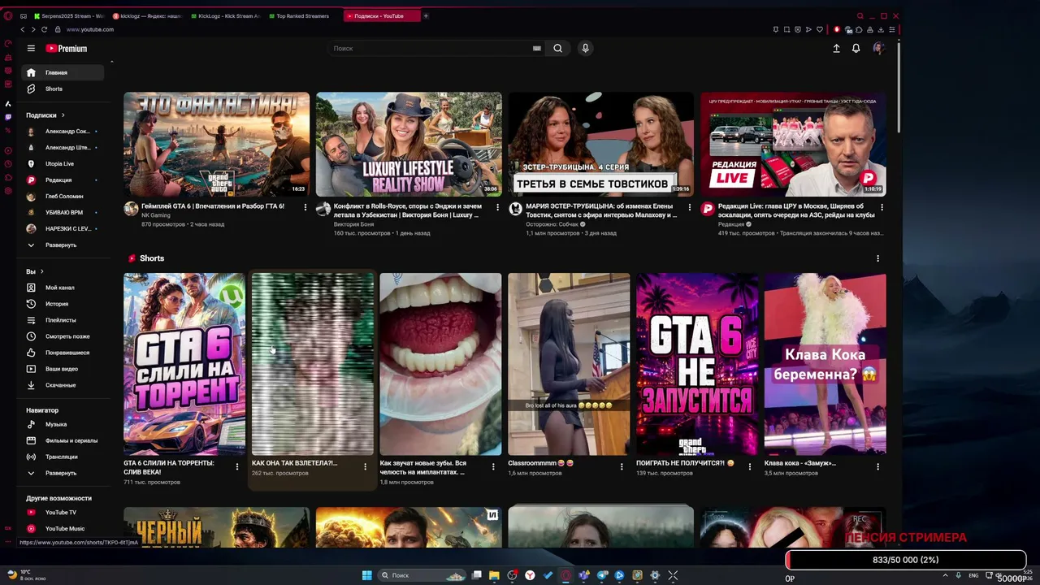The height and width of the screenshot is (585, 1040).
Task: Select Главная in the sidebar
Action: (63, 73)
